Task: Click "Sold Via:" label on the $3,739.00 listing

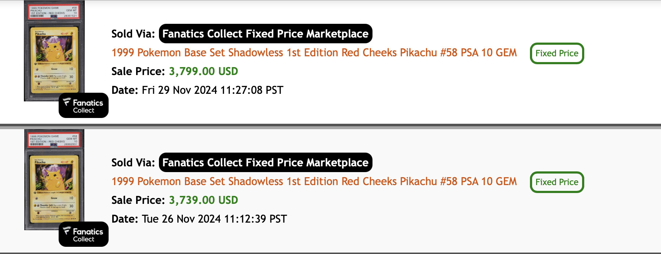Action: click(133, 163)
